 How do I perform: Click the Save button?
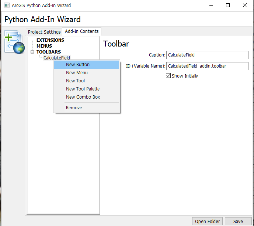point(238,221)
